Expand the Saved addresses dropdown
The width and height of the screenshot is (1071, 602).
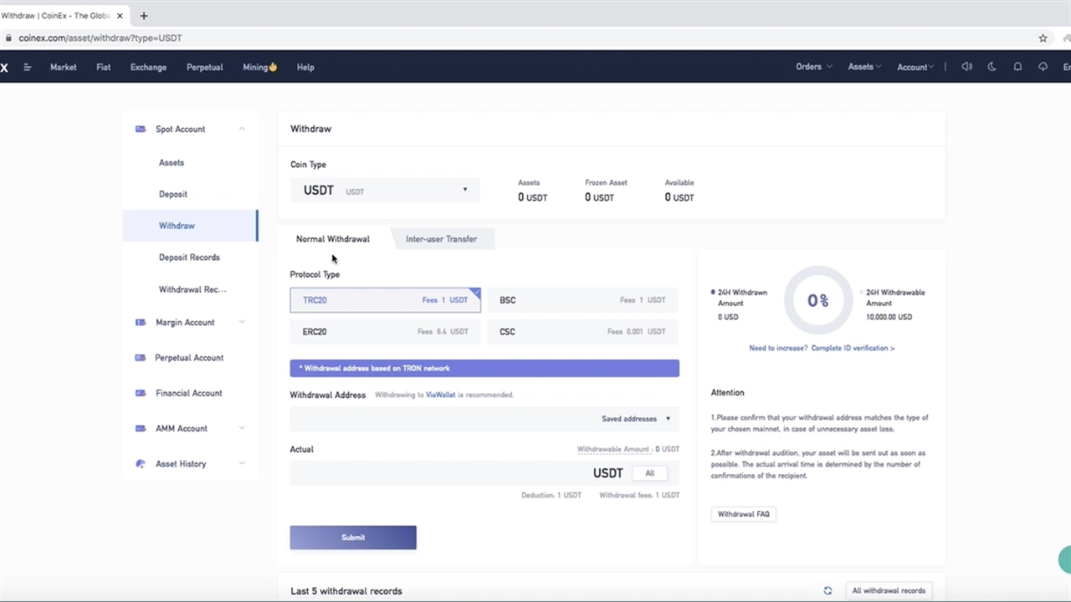coord(636,419)
